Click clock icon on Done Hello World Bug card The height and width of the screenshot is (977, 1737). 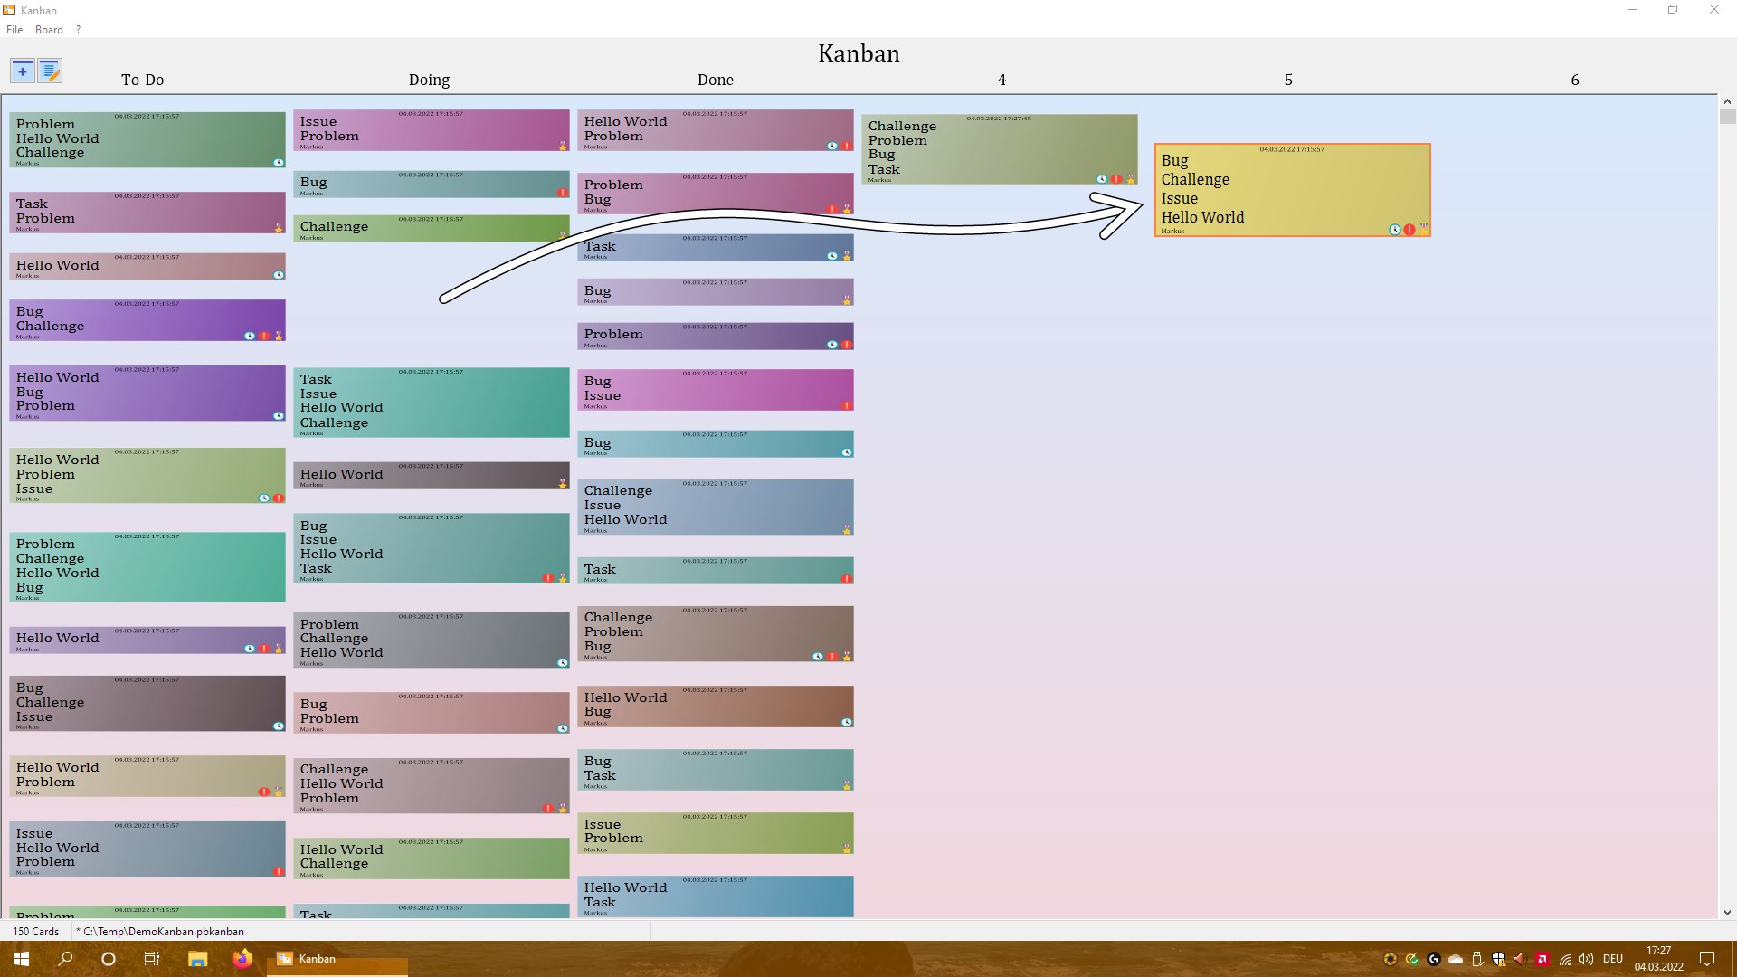click(847, 722)
